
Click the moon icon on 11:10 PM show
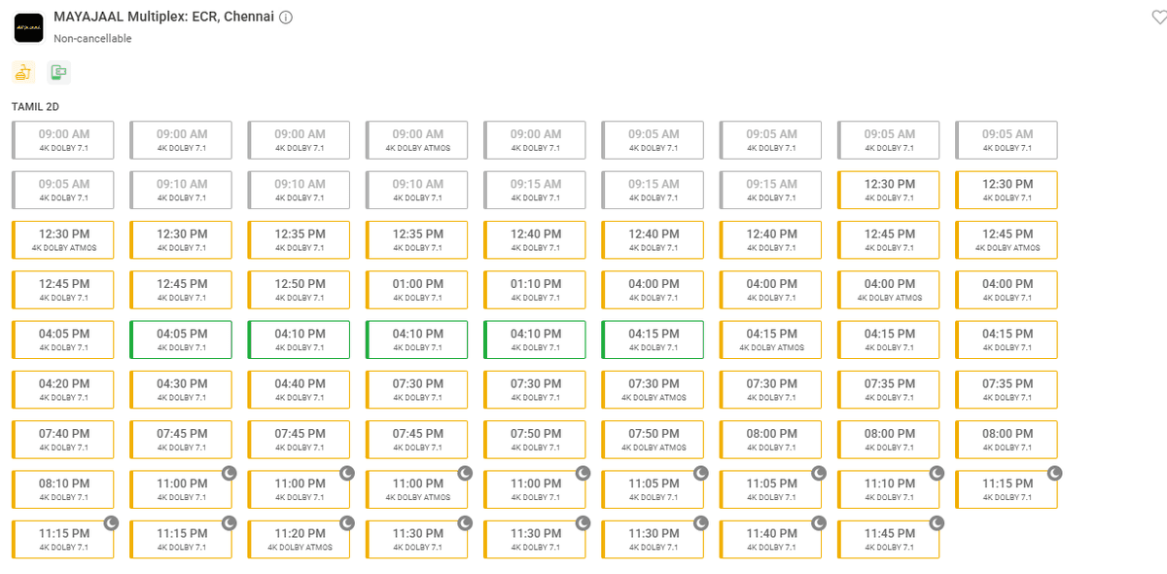pos(937,473)
